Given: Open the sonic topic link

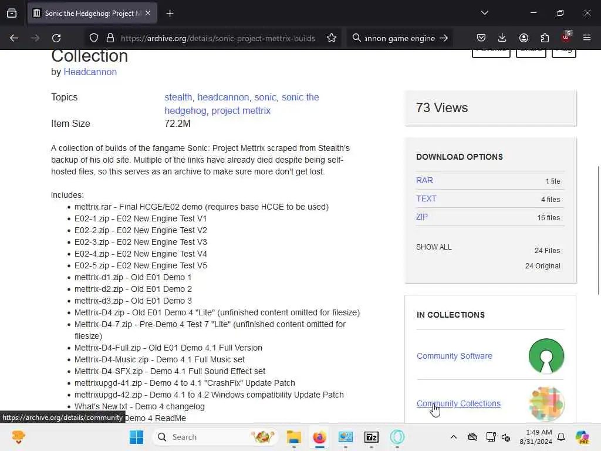Looking at the screenshot, I should click(x=265, y=97).
